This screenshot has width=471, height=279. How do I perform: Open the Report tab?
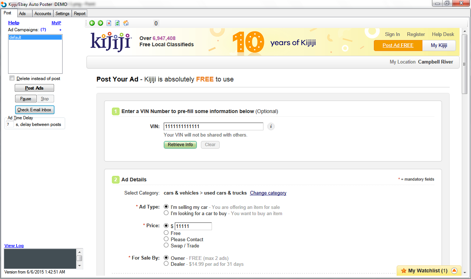pyautogui.click(x=79, y=14)
